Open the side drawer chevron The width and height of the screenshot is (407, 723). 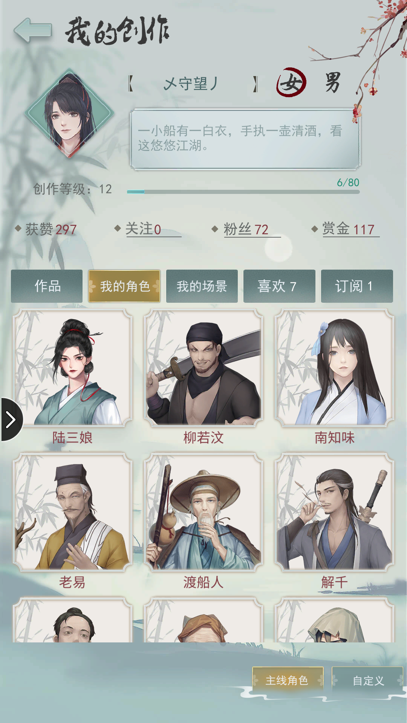click(11, 419)
